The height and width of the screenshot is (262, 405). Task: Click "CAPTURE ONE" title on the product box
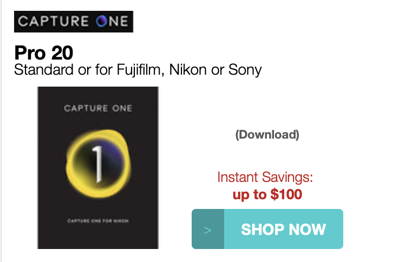click(97, 108)
